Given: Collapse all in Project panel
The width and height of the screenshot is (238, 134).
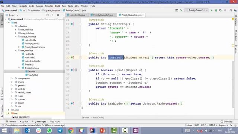Looking at the screenshot, I should 52,15.
